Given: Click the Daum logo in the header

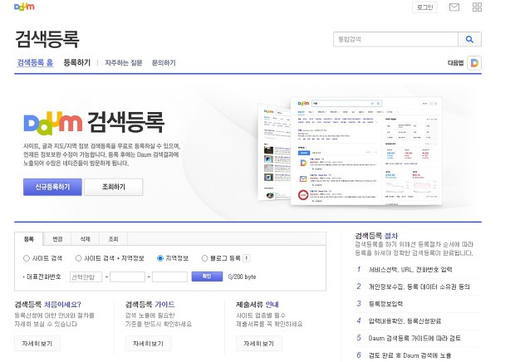Looking at the screenshot, I should click(24, 7).
